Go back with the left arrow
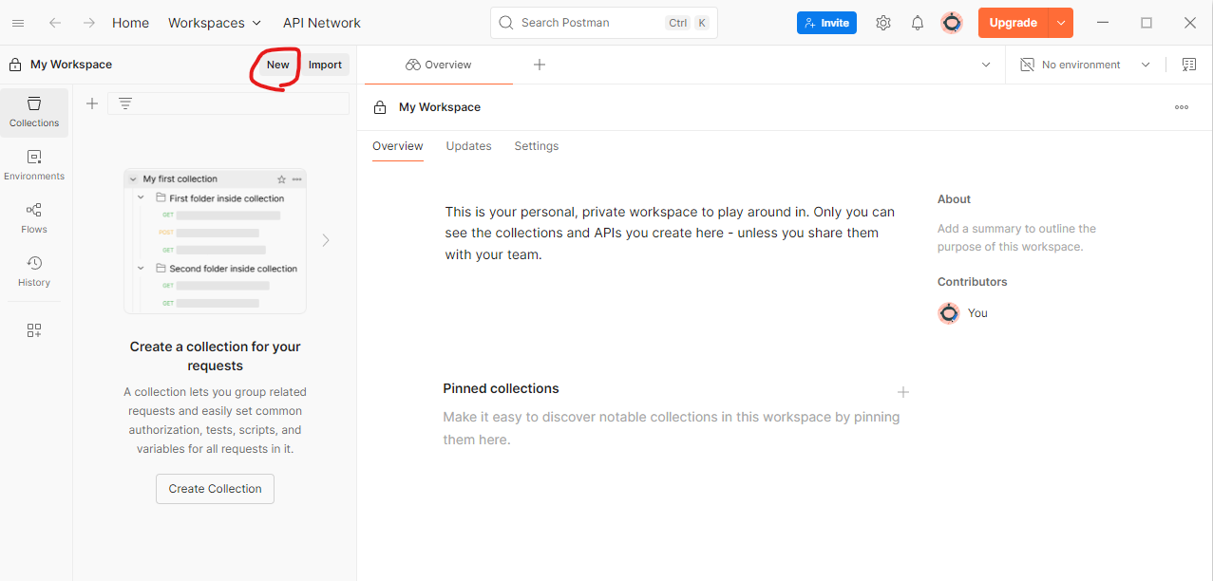Screen dimensions: 1213x581 [x=55, y=23]
